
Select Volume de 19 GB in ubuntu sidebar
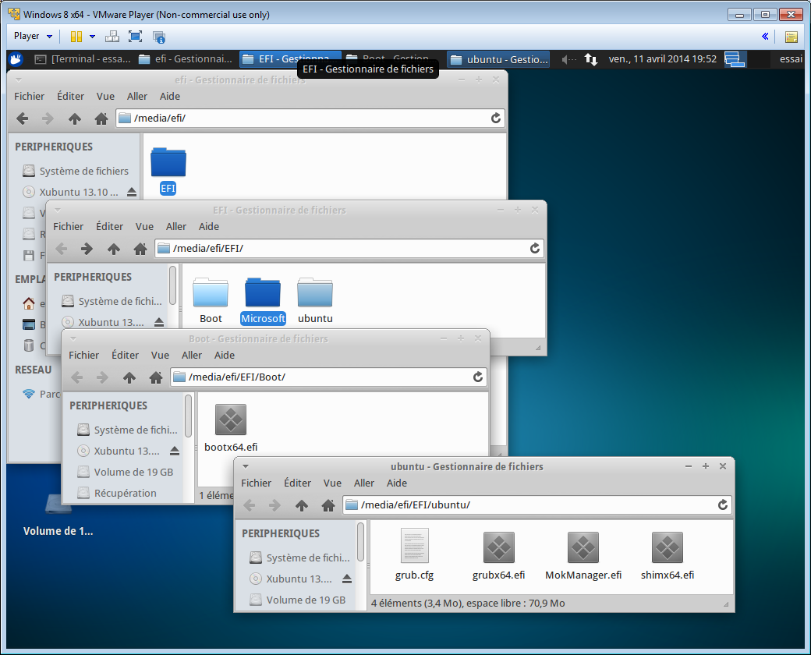coord(297,600)
